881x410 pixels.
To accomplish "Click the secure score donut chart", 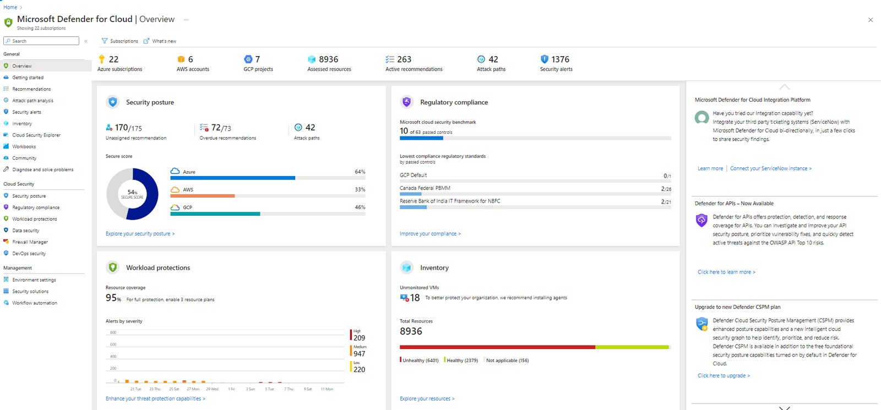I will pyautogui.click(x=132, y=194).
